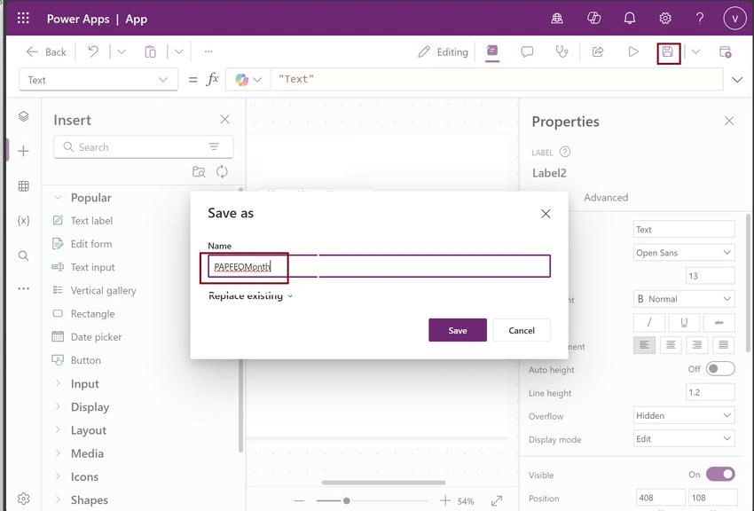Click the save disk icon

coord(668,52)
